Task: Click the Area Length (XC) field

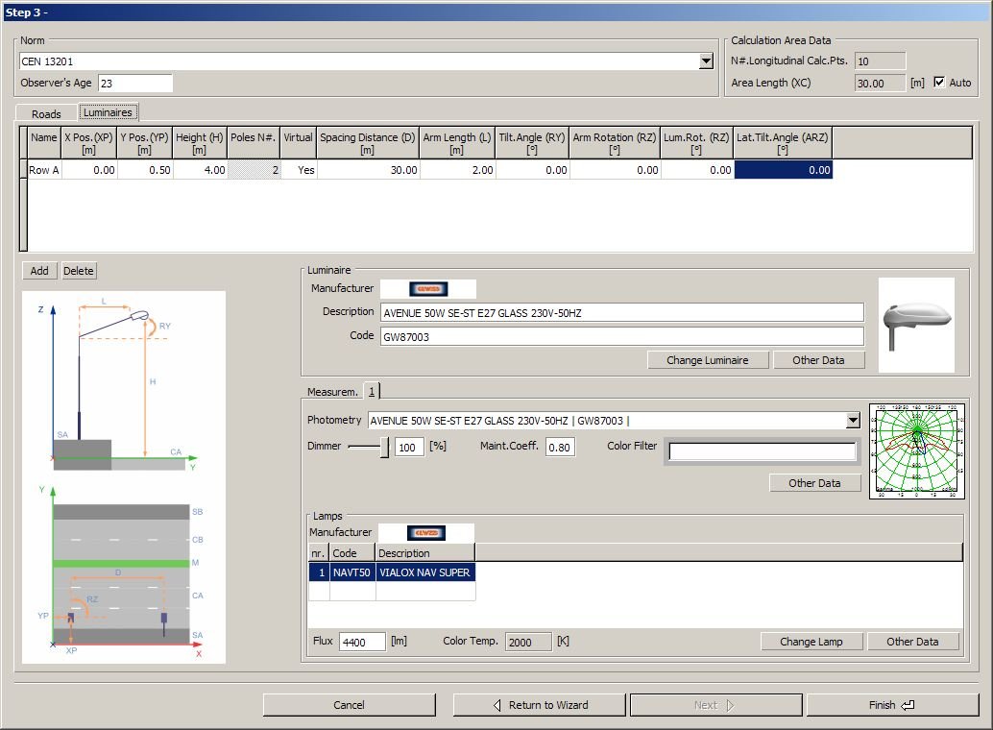Action: pos(880,83)
